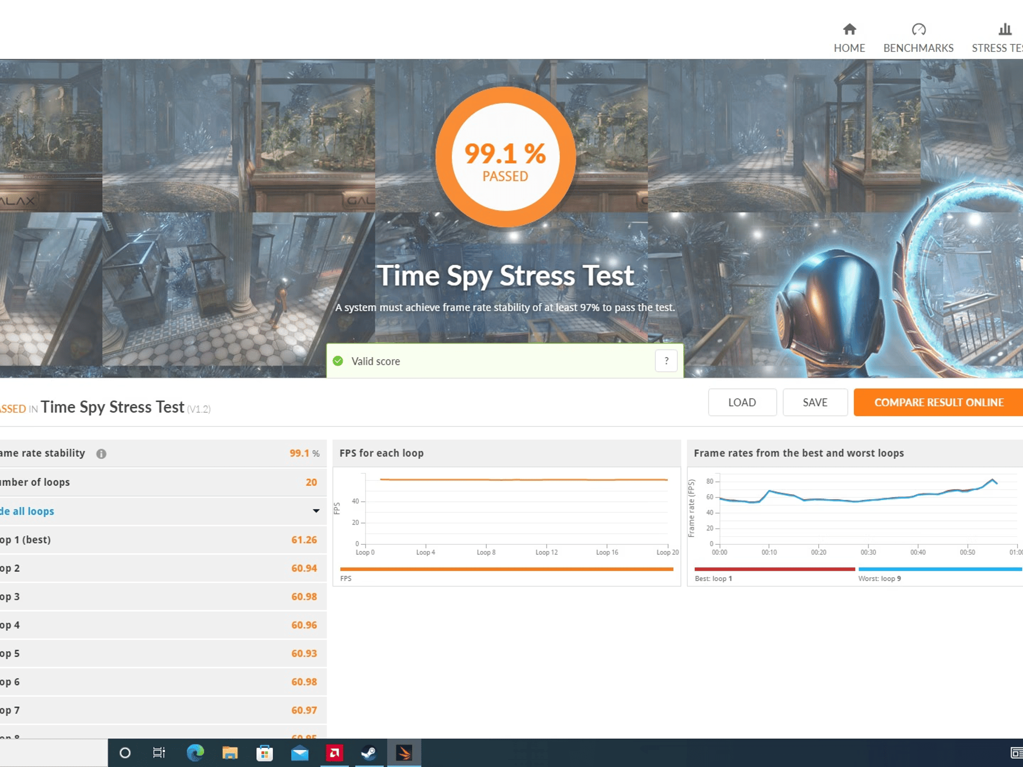Screen dimensions: 1023x767
Task: Click the number of loops value 20
Action: click(x=311, y=482)
